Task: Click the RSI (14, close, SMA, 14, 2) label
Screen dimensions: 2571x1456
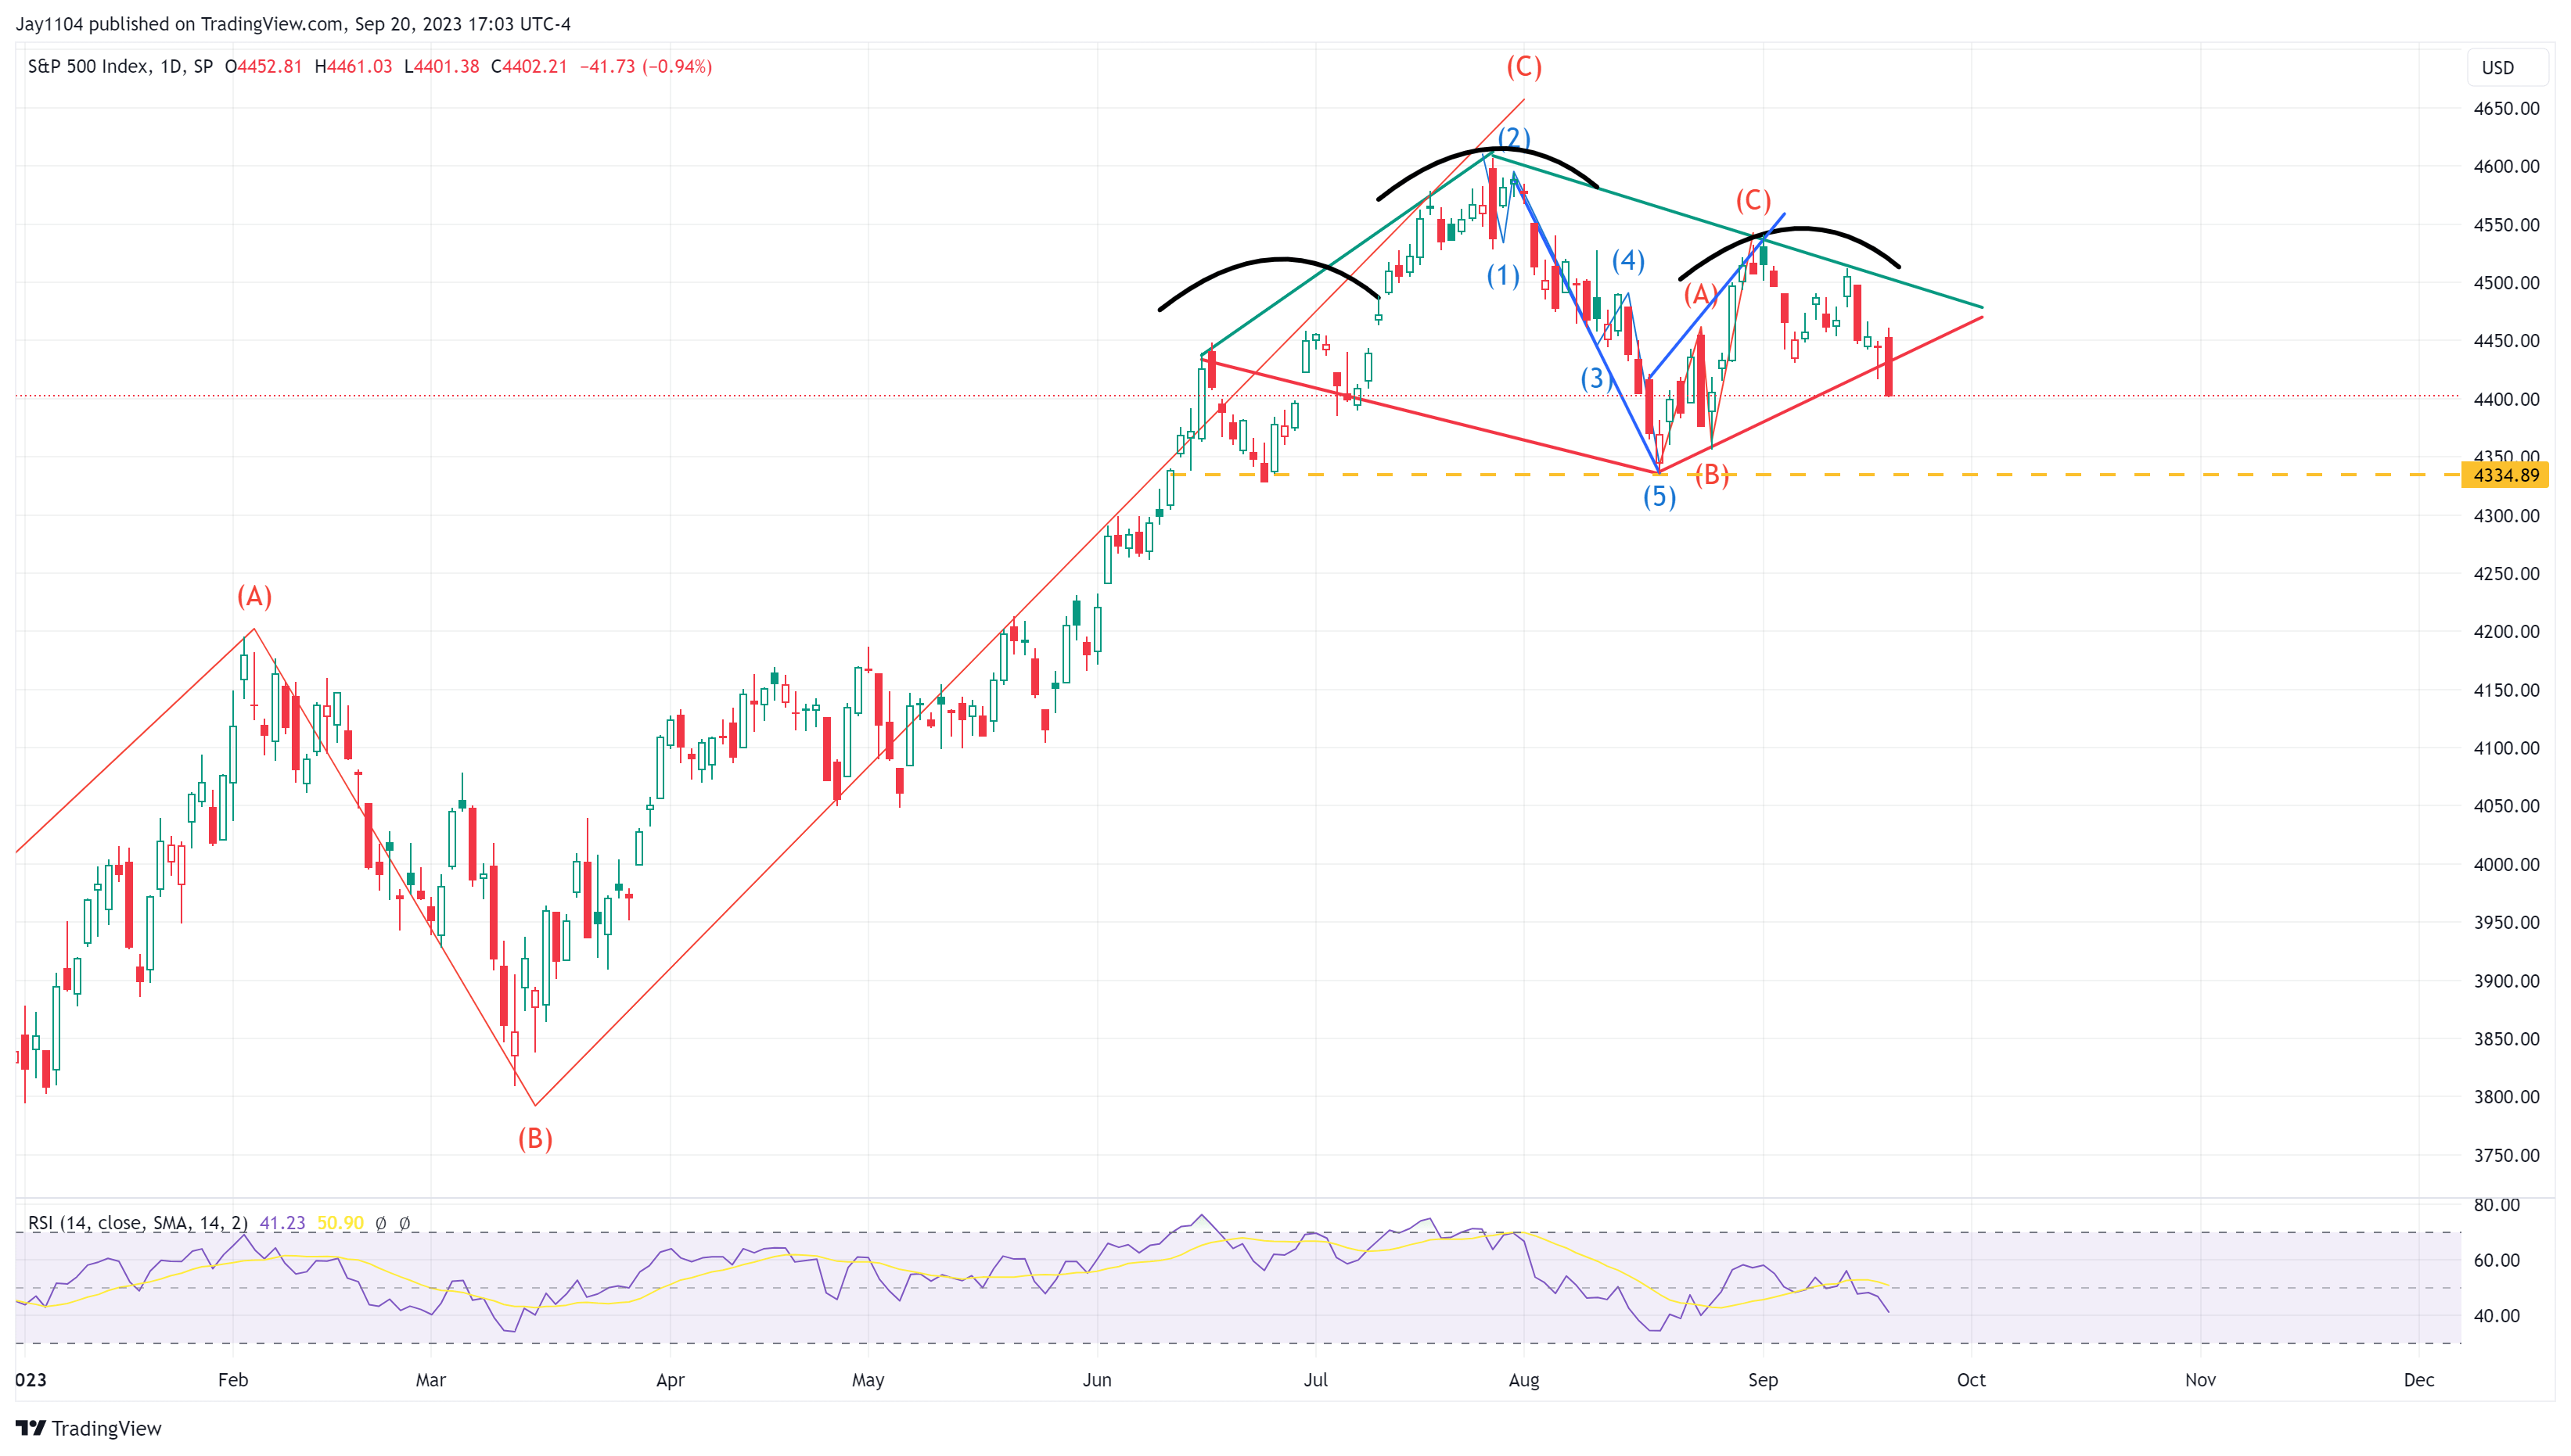Action: click(x=138, y=1222)
